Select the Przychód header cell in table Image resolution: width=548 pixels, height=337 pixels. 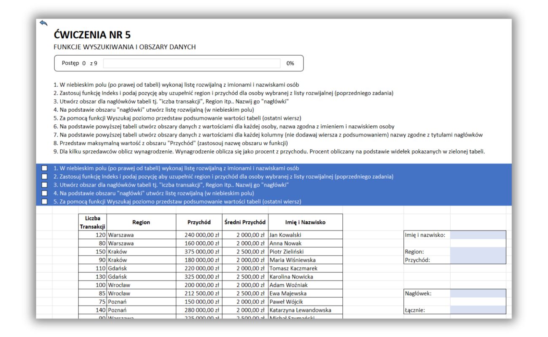tap(199, 222)
